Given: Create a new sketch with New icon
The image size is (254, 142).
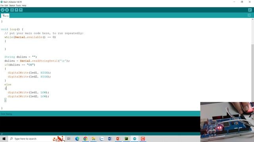Looking at the screenshot, I should point(12,10).
